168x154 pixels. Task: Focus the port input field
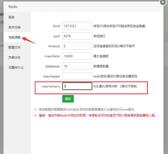pyautogui.click(x=77, y=36)
